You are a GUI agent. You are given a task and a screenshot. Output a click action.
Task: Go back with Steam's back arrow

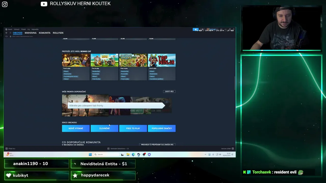[6, 33]
